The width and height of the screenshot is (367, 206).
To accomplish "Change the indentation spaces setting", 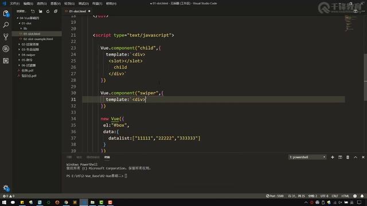I will (313, 196).
